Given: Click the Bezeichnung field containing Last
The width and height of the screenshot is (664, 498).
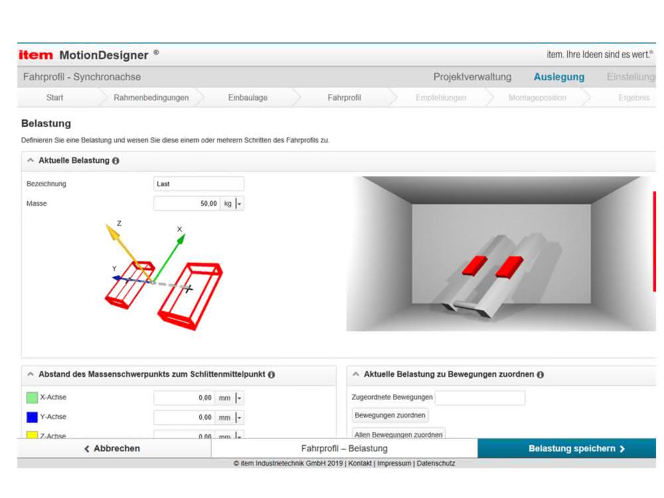Looking at the screenshot, I should [x=199, y=184].
